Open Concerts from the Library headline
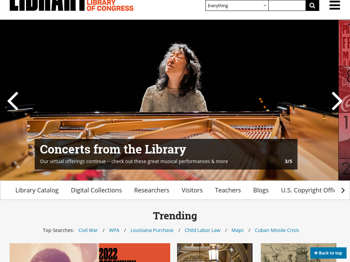Image resolution: width=350 pixels, height=262 pixels. pyautogui.click(x=113, y=149)
